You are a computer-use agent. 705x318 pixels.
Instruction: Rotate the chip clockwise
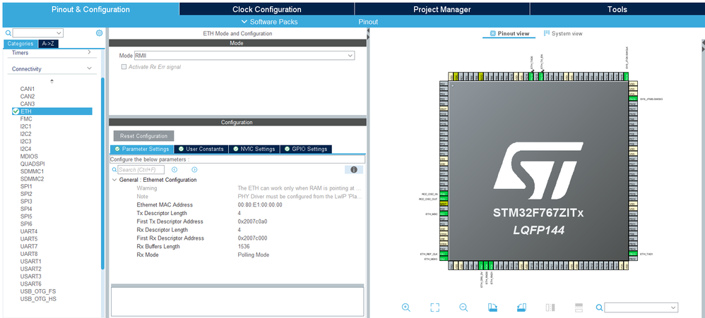coord(492,307)
